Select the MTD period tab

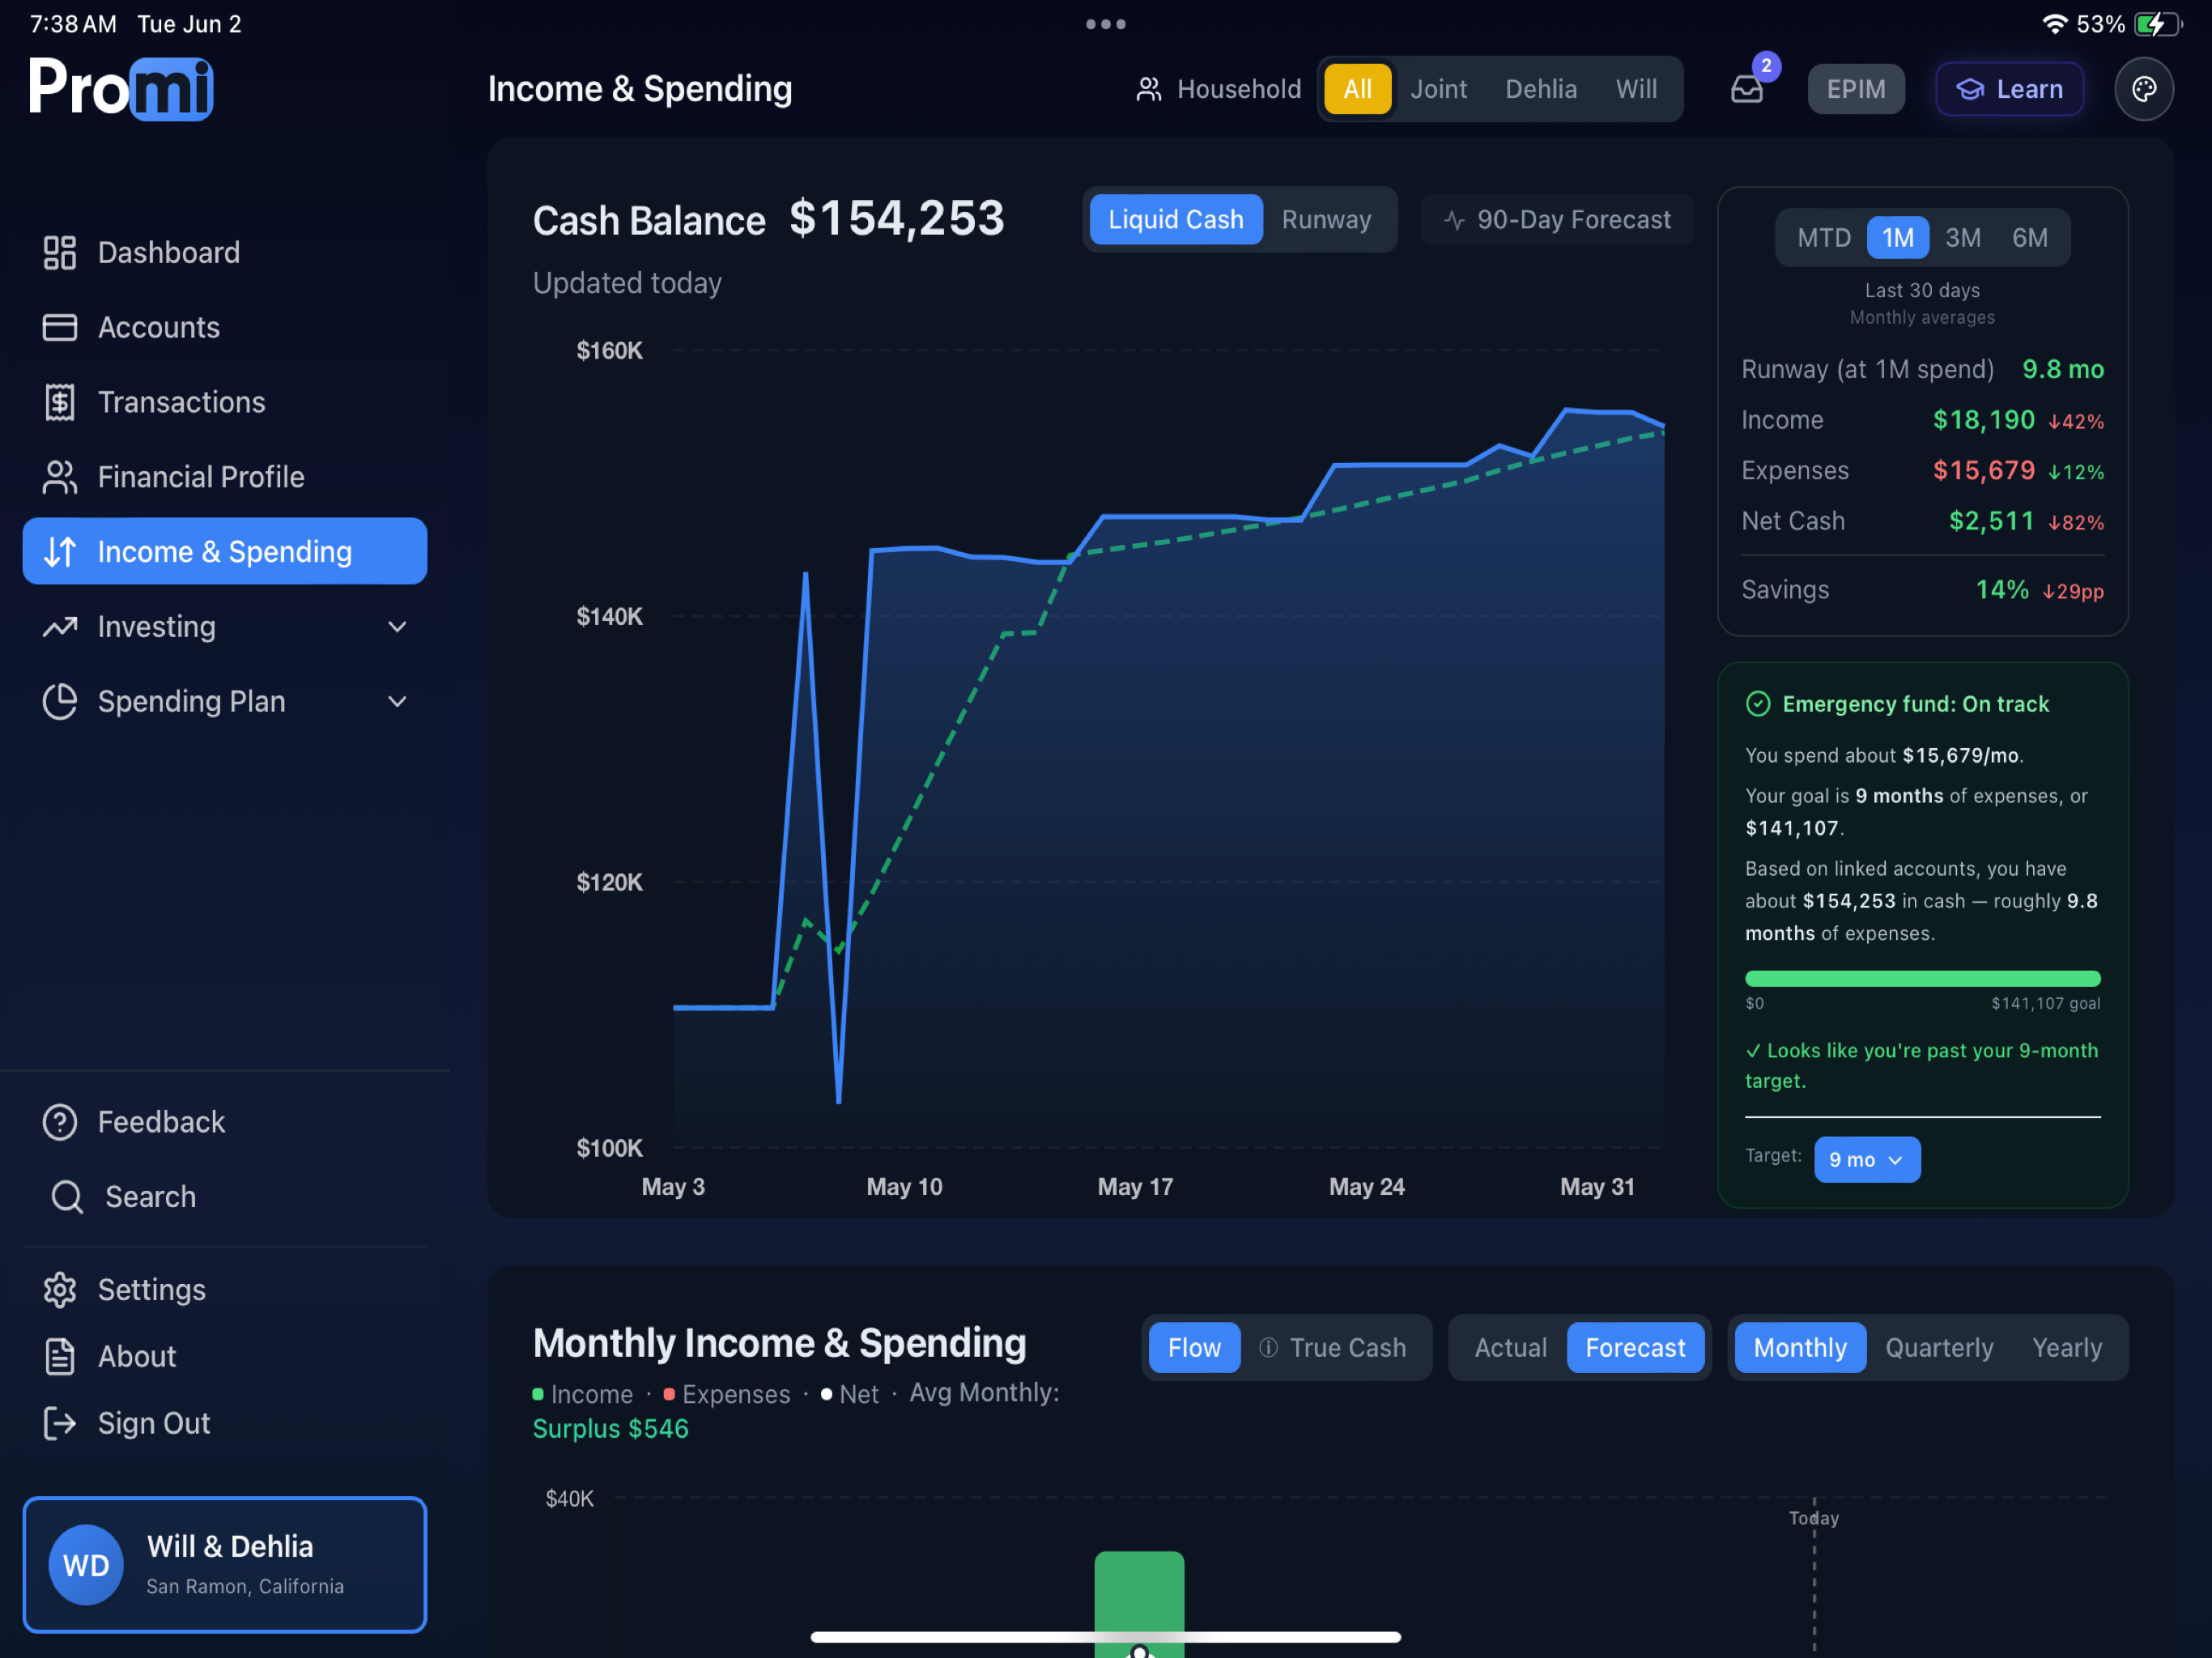[x=1824, y=238]
